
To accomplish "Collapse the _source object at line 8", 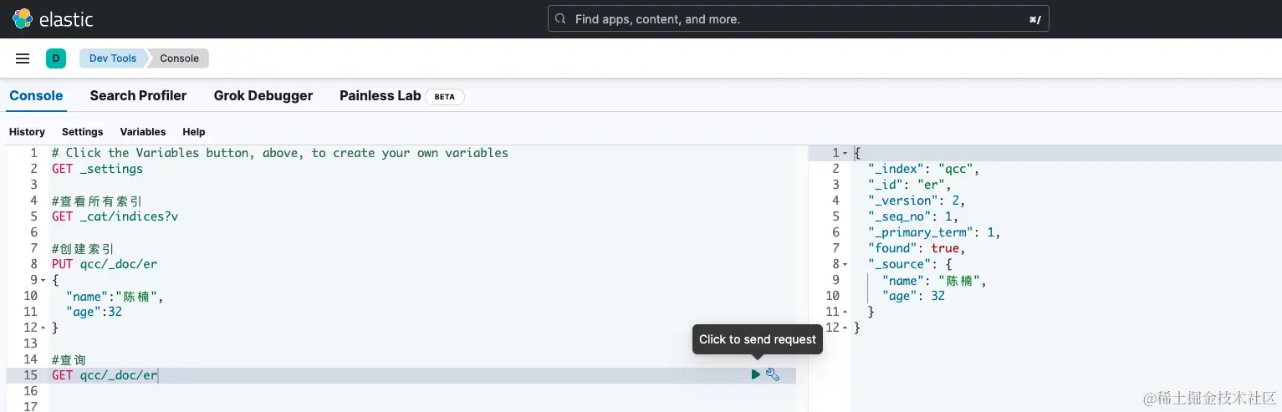I will (x=845, y=264).
